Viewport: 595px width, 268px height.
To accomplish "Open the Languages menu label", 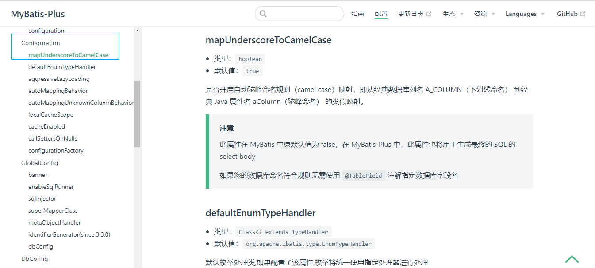I will click(x=521, y=14).
